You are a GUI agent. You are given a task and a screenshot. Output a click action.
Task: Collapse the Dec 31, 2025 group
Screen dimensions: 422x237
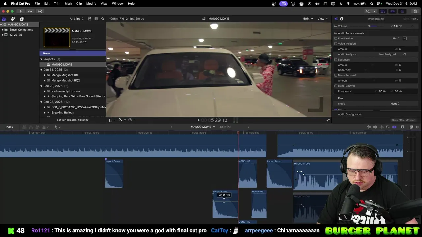(x=41, y=70)
